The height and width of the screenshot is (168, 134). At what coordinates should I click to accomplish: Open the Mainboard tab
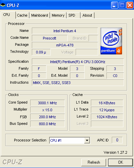[39, 15]
